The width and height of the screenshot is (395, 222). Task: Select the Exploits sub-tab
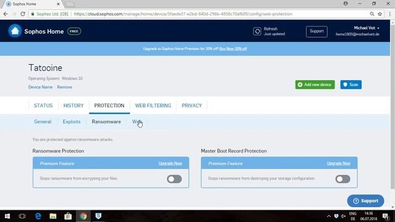pos(72,121)
